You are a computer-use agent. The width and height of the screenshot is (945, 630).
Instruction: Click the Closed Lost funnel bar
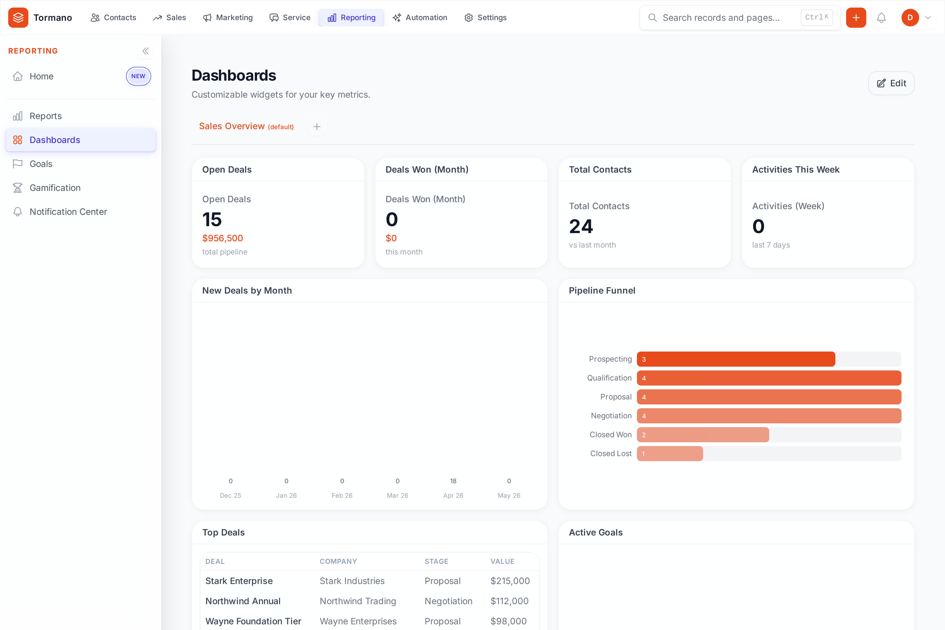[670, 454]
